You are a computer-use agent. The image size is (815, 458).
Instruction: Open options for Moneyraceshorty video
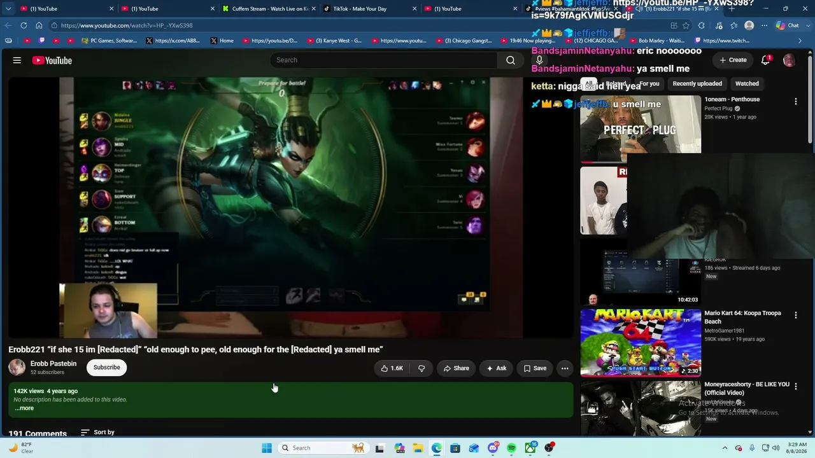[795, 386]
